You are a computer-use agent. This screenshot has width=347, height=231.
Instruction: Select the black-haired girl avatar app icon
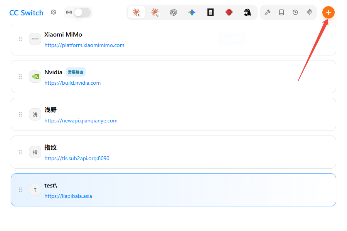[248, 12]
